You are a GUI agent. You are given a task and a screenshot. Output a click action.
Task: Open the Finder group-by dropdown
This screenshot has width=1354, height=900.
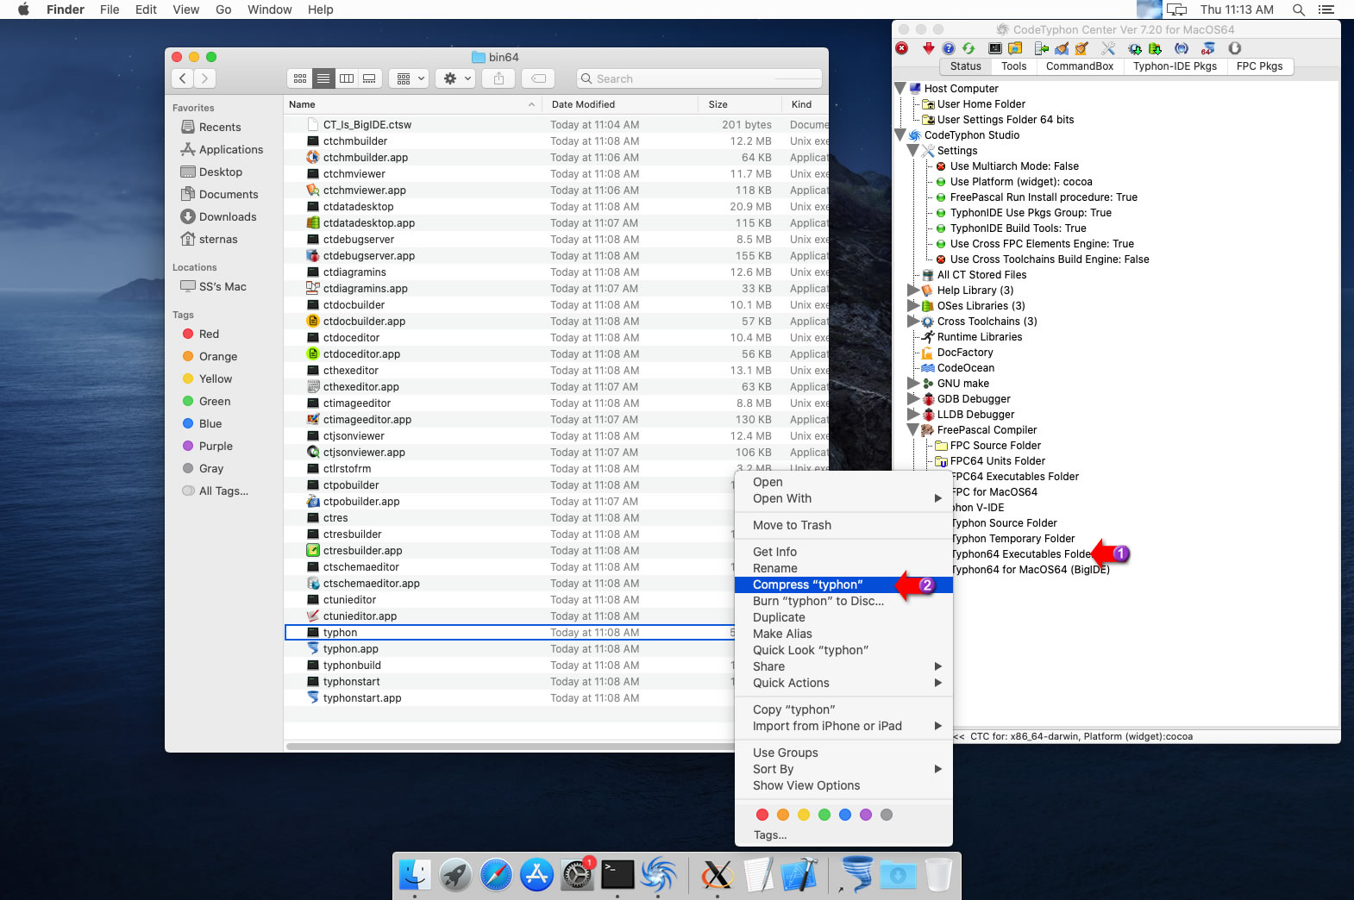pyautogui.click(x=410, y=78)
